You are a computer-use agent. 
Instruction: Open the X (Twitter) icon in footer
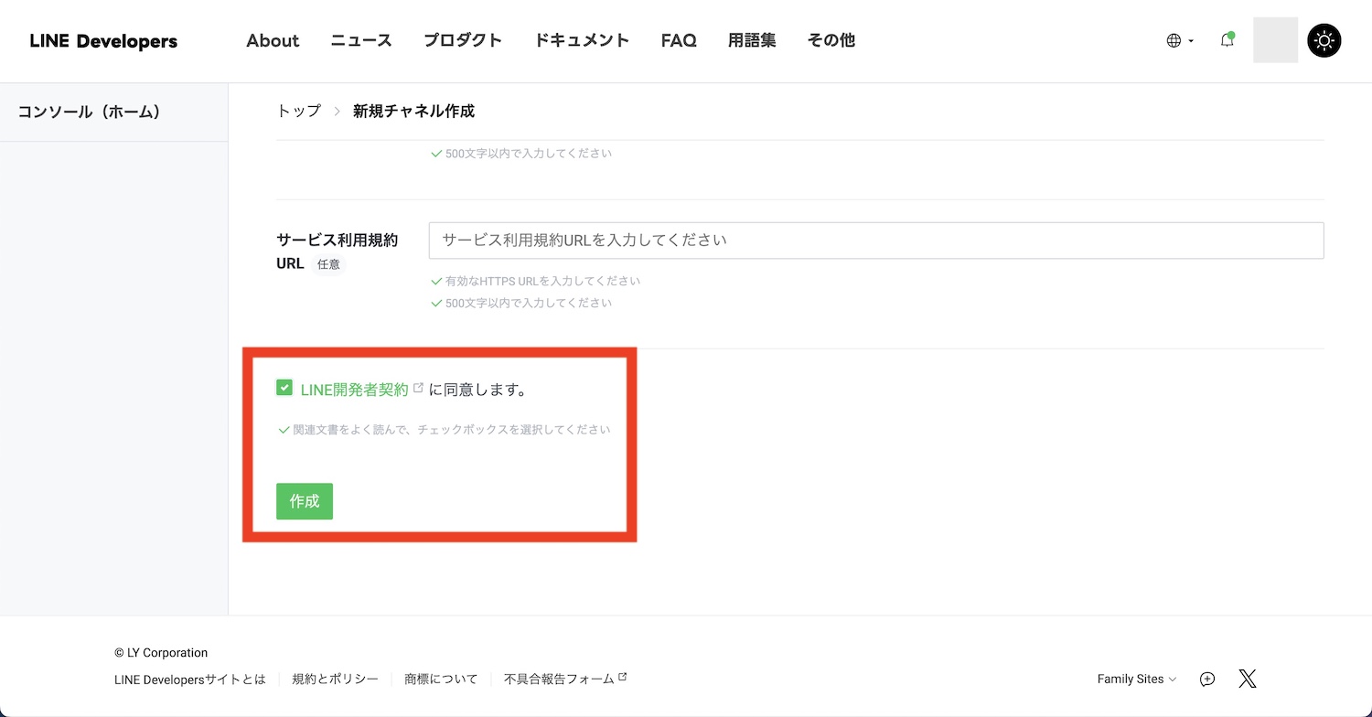pos(1248,679)
